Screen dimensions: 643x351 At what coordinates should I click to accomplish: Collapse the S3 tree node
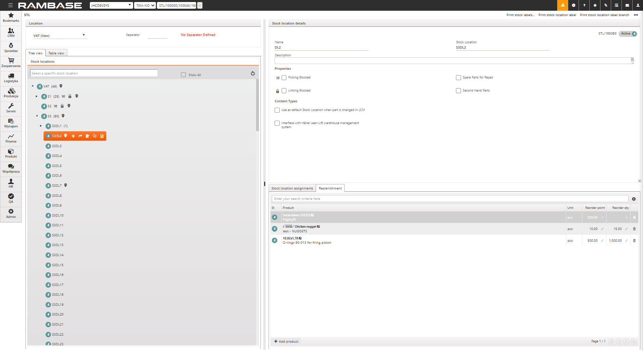coord(37,116)
